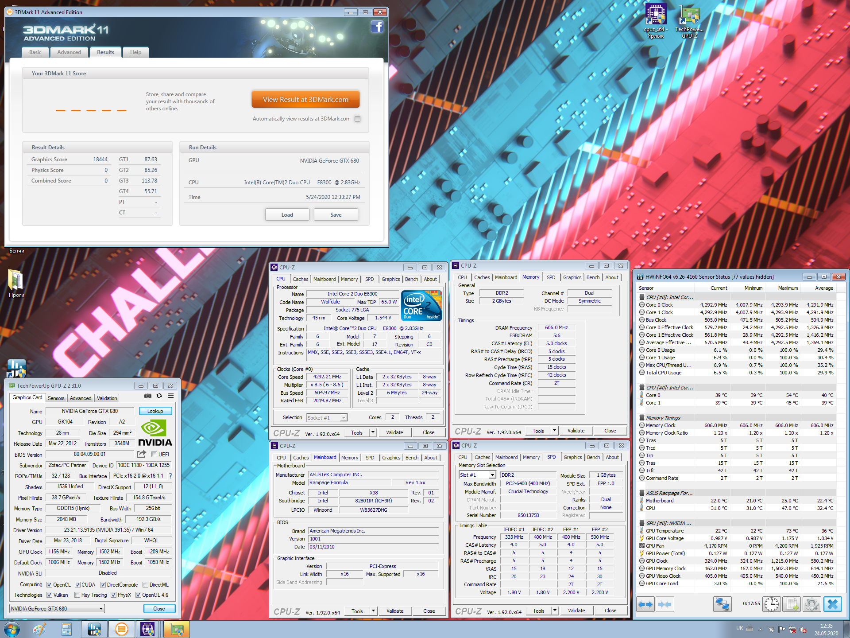
Task: Open the Windows Start orb
Action: pos(12,629)
